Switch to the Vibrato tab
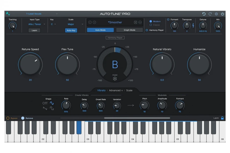The width and height of the screenshot is (230, 153). pos(101,90)
